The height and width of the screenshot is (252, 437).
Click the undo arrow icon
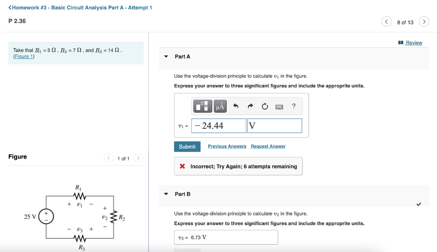tap(236, 106)
